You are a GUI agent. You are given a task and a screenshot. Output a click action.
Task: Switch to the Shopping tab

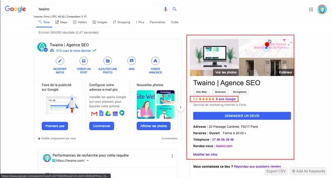coord(122,22)
